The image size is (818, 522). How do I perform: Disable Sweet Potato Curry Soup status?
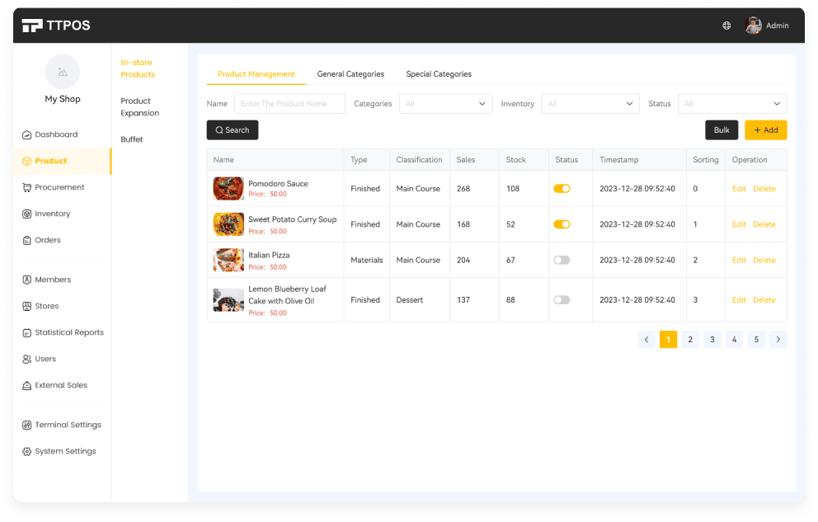coord(562,224)
